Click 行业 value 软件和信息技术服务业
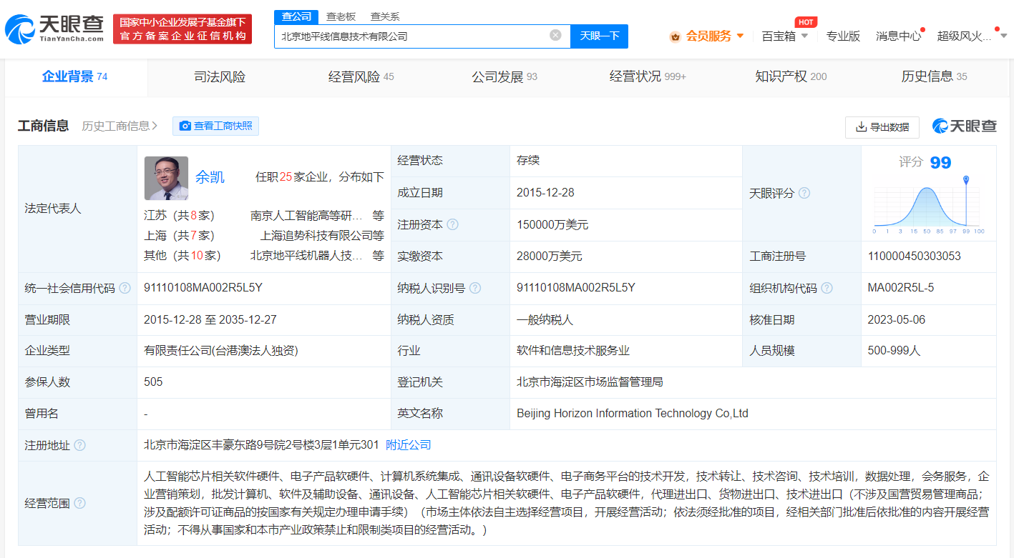1014x558 pixels. pos(573,351)
